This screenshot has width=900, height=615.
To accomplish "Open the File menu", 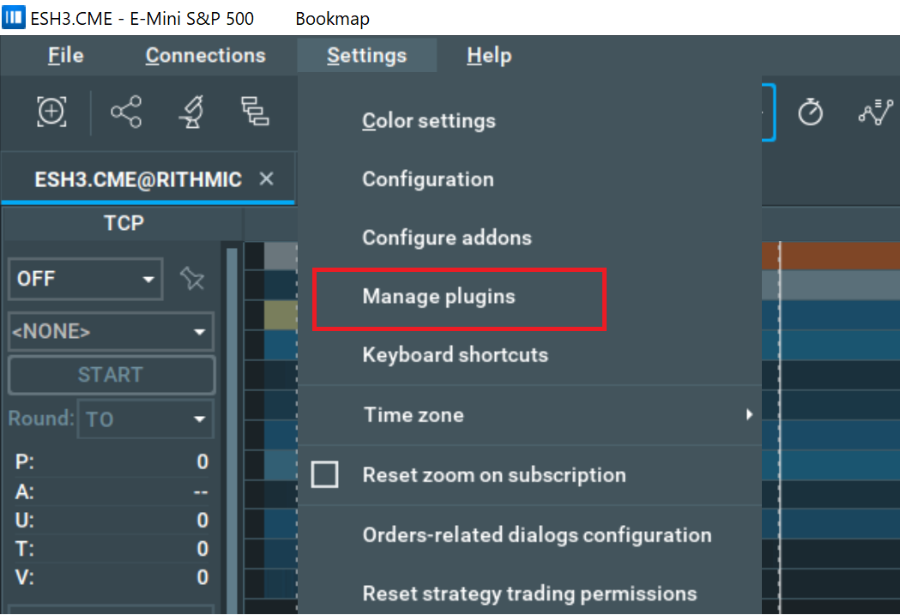I will point(66,56).
